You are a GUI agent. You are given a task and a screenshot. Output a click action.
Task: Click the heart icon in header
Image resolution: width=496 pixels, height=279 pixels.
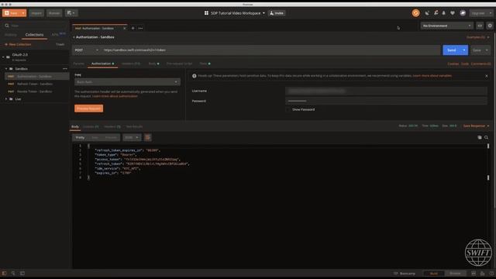click(453, 13)
